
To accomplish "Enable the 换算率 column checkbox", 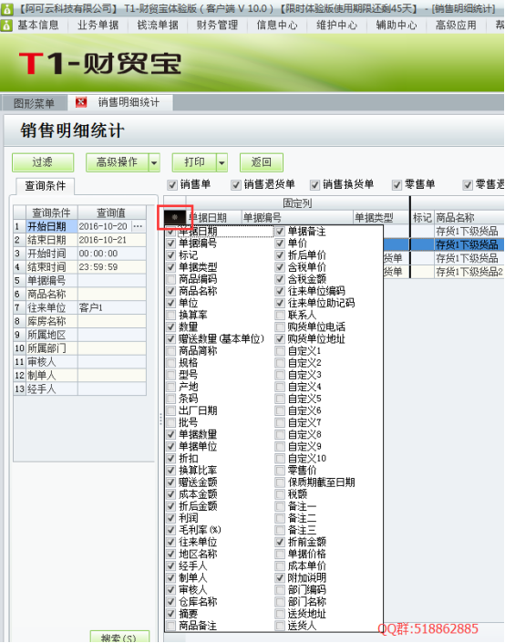I will pyautogui.click(x=171, y=315).
